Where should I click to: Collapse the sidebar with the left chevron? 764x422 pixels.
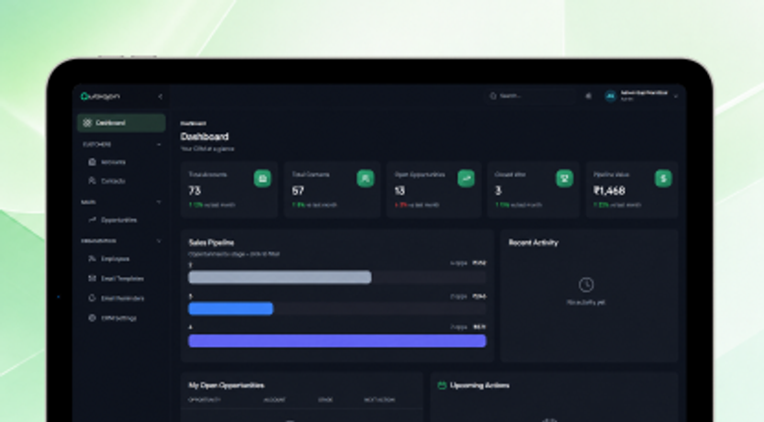point(161,96)
